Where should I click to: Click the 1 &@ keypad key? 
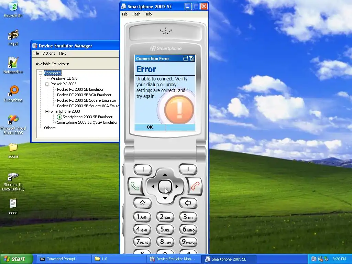point(142,217)
